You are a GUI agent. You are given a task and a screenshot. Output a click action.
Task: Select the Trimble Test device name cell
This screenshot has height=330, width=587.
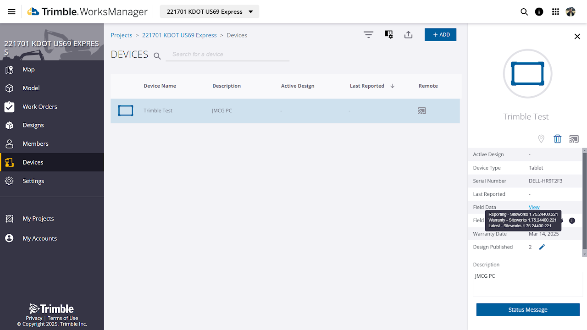coord(158,111)
